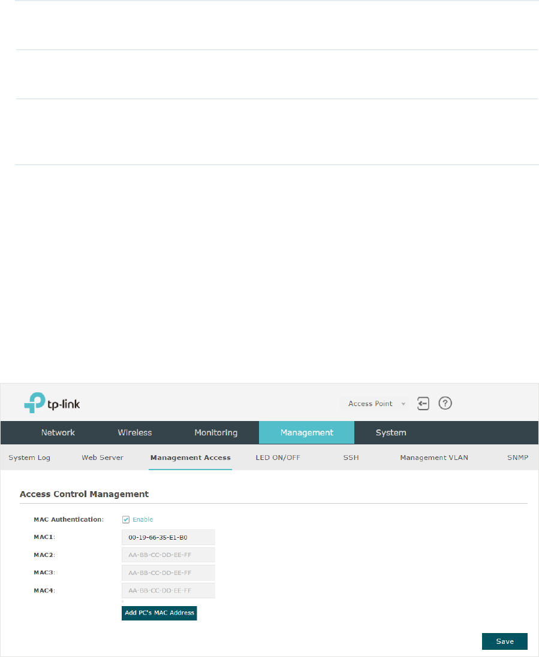
Task: Go to System Log subtab
Action: (29, 458)
